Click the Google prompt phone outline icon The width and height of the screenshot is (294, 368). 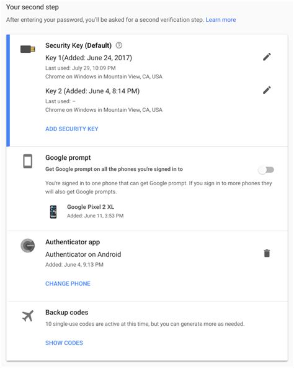28,161
